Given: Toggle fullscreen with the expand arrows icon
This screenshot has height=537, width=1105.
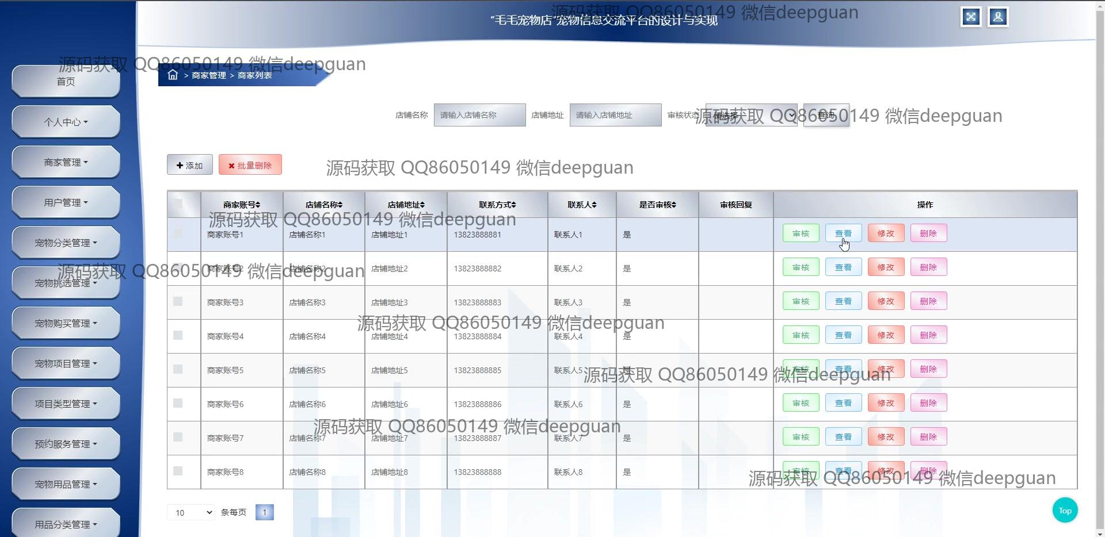Looking at the screenshot, I should (x=971, y=17).
